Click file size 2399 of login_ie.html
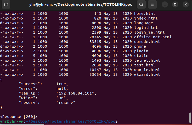192x125 pixels. tap(97, 32)
